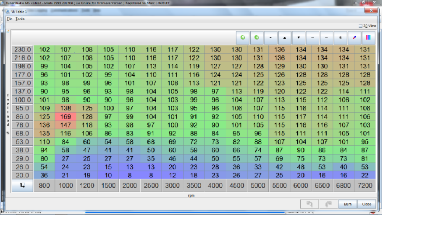This screenshot has width=430, height=242.
Task: Click the axis corner icon left of 800 rpm
Action: [x=22, y=185]
